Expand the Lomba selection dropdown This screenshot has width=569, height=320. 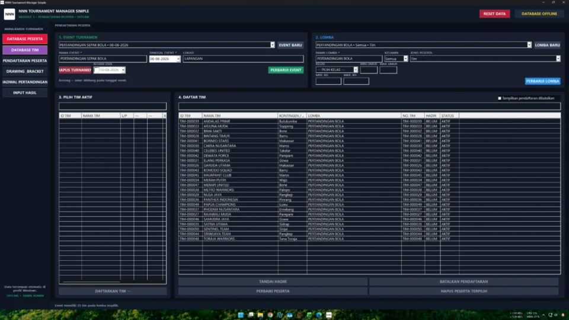coord(529,45)
